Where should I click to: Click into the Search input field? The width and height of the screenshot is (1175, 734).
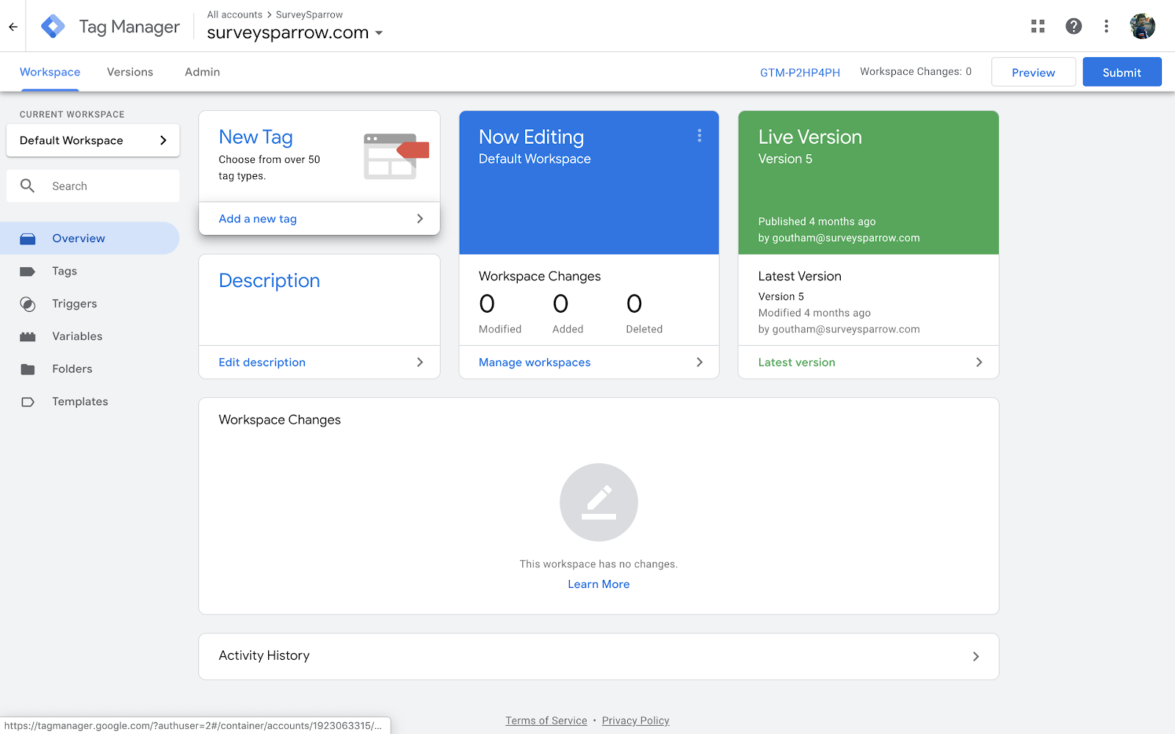[x=93, y=186]
